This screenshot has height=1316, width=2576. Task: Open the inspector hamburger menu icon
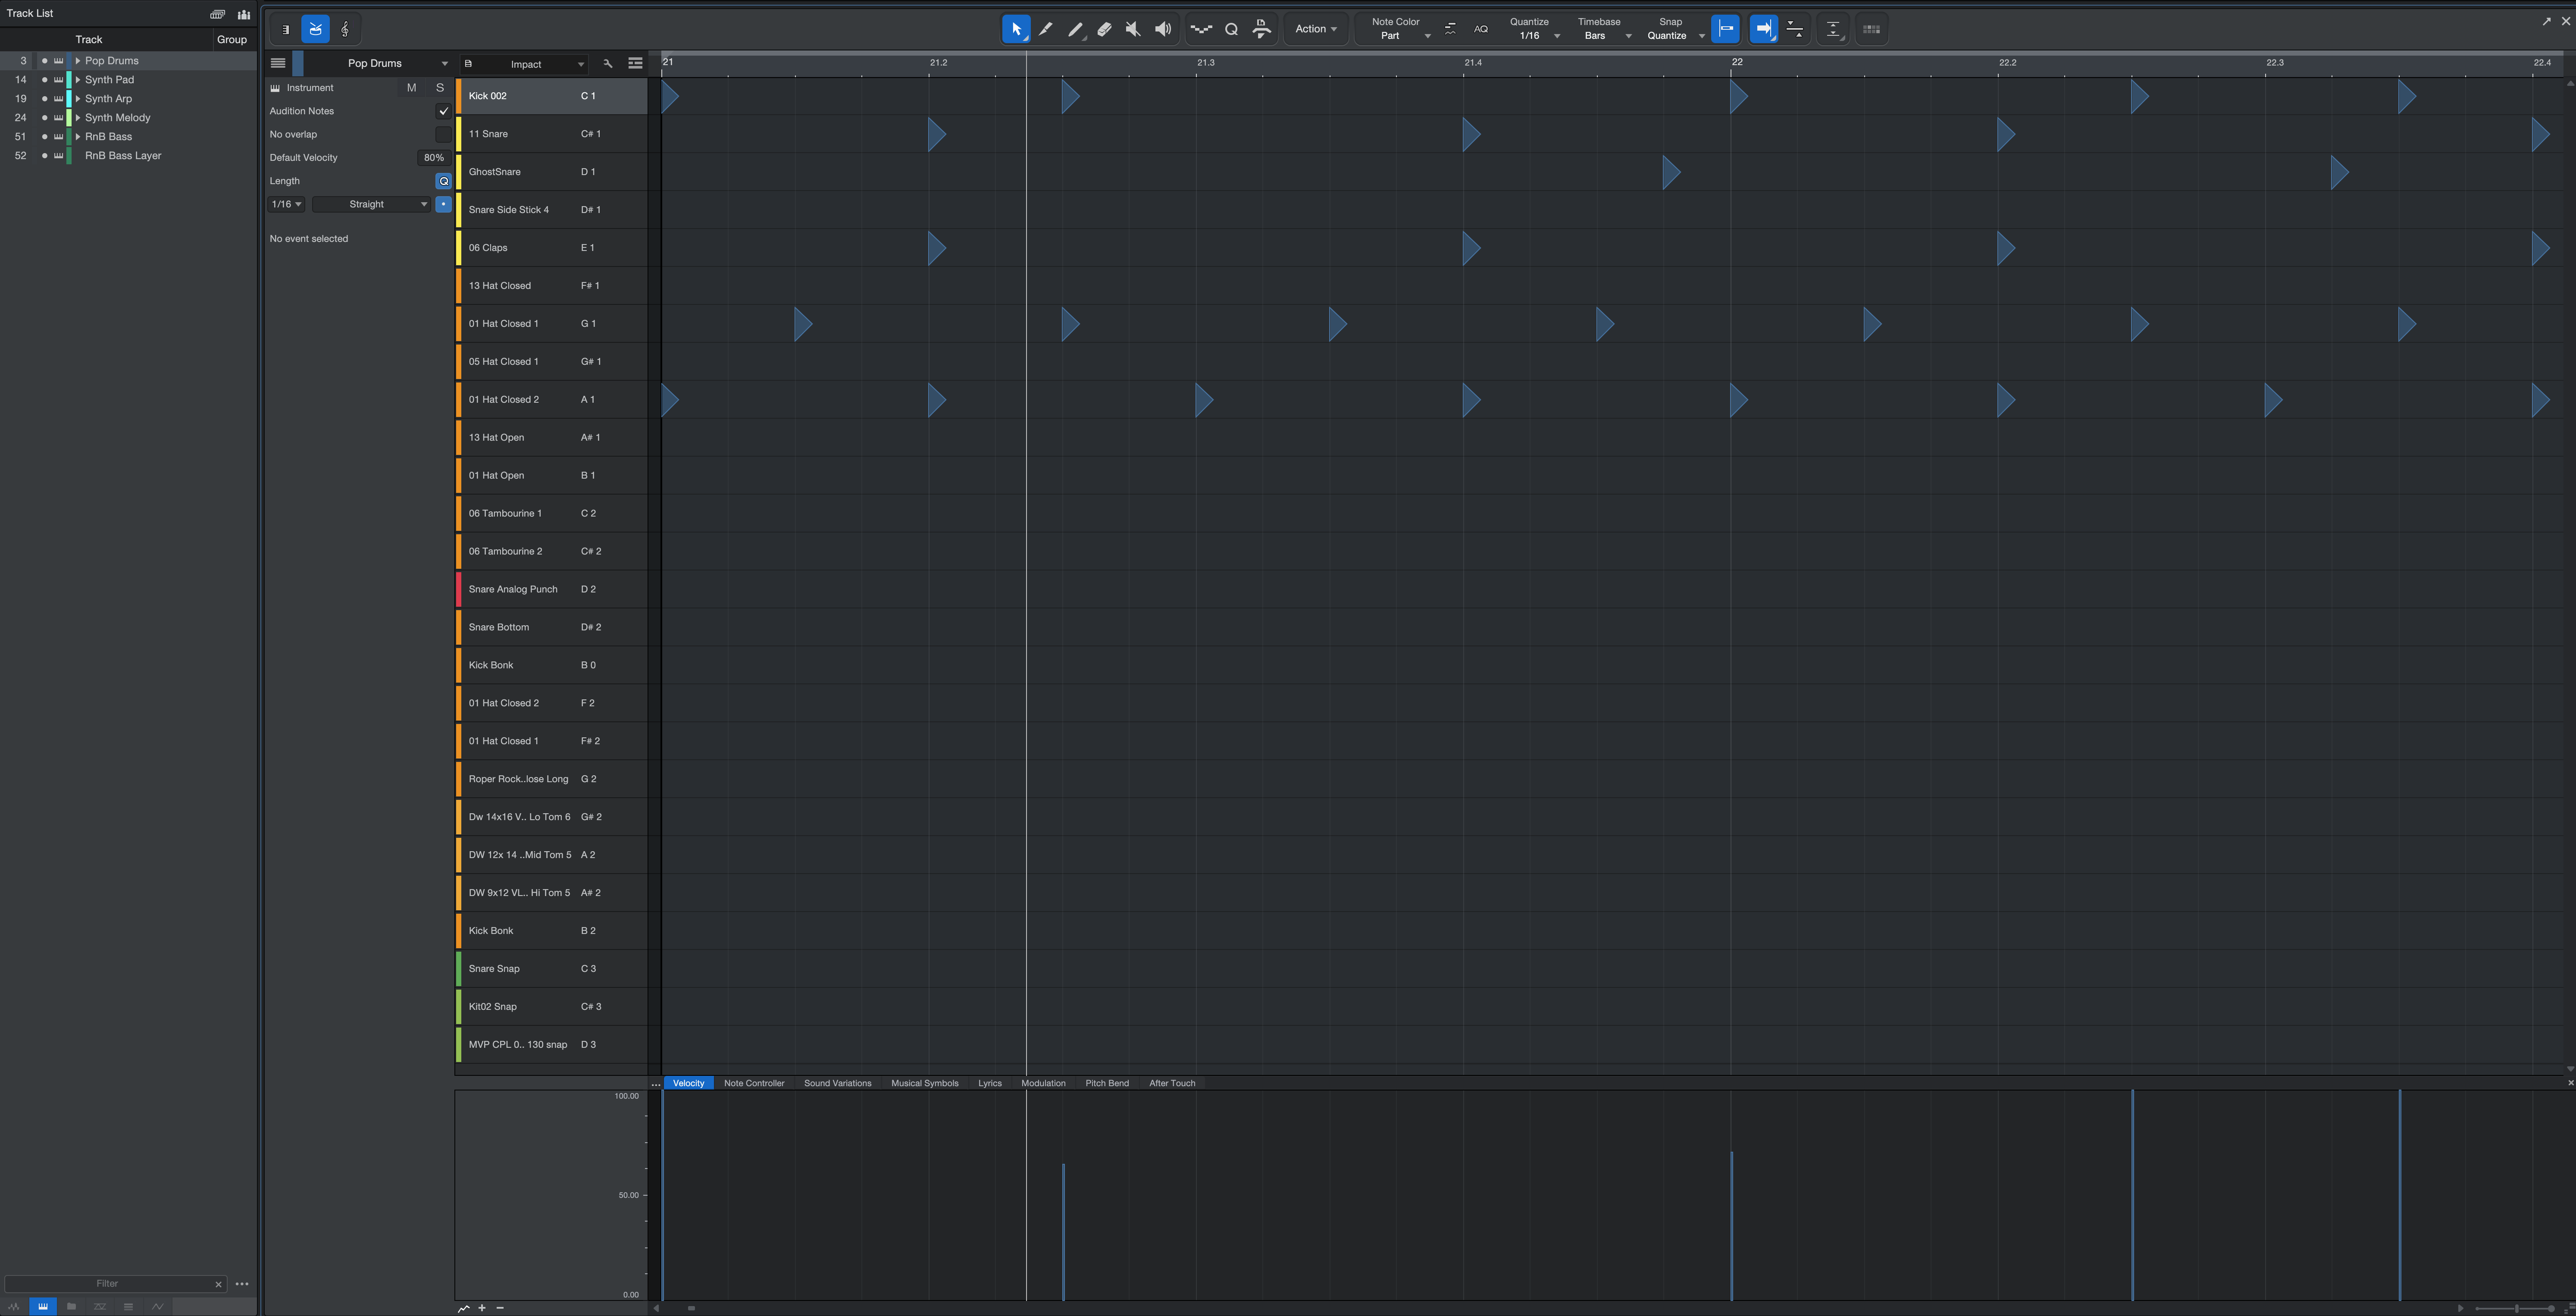(278, 63)
